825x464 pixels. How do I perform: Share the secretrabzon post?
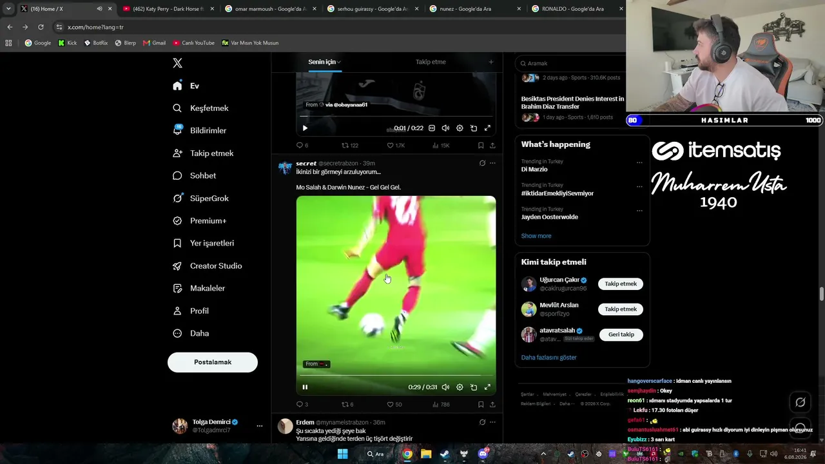coord(492,405)
